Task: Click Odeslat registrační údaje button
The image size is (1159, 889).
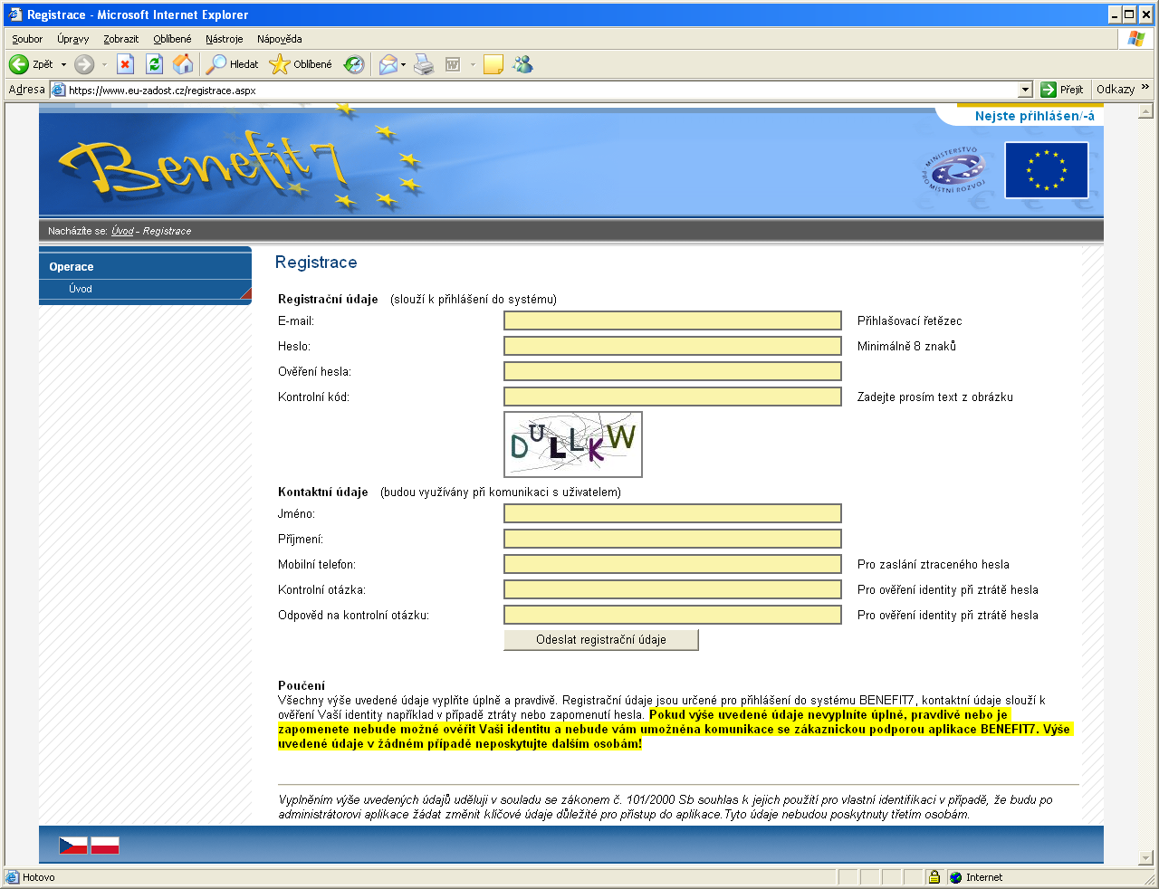Action: tap(601, 640)
